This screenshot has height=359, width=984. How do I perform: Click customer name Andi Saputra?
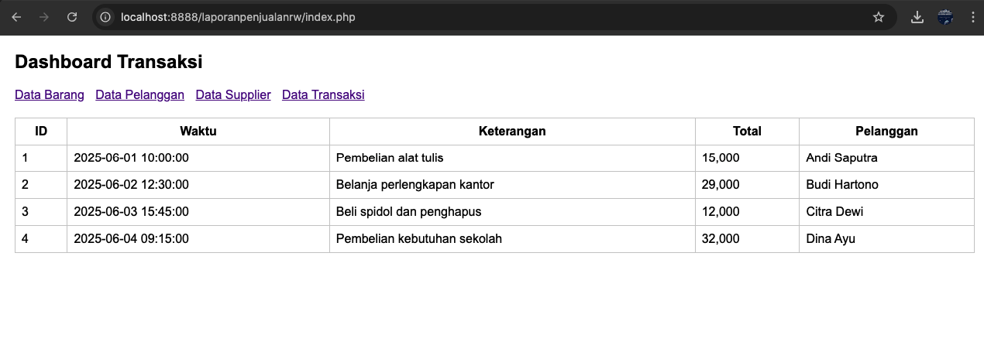tap(841, 158)
